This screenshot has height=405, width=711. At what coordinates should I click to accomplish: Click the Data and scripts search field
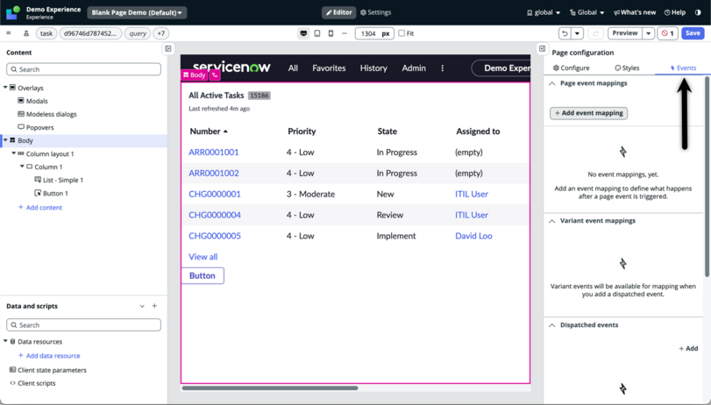click(x=83, y=324)
